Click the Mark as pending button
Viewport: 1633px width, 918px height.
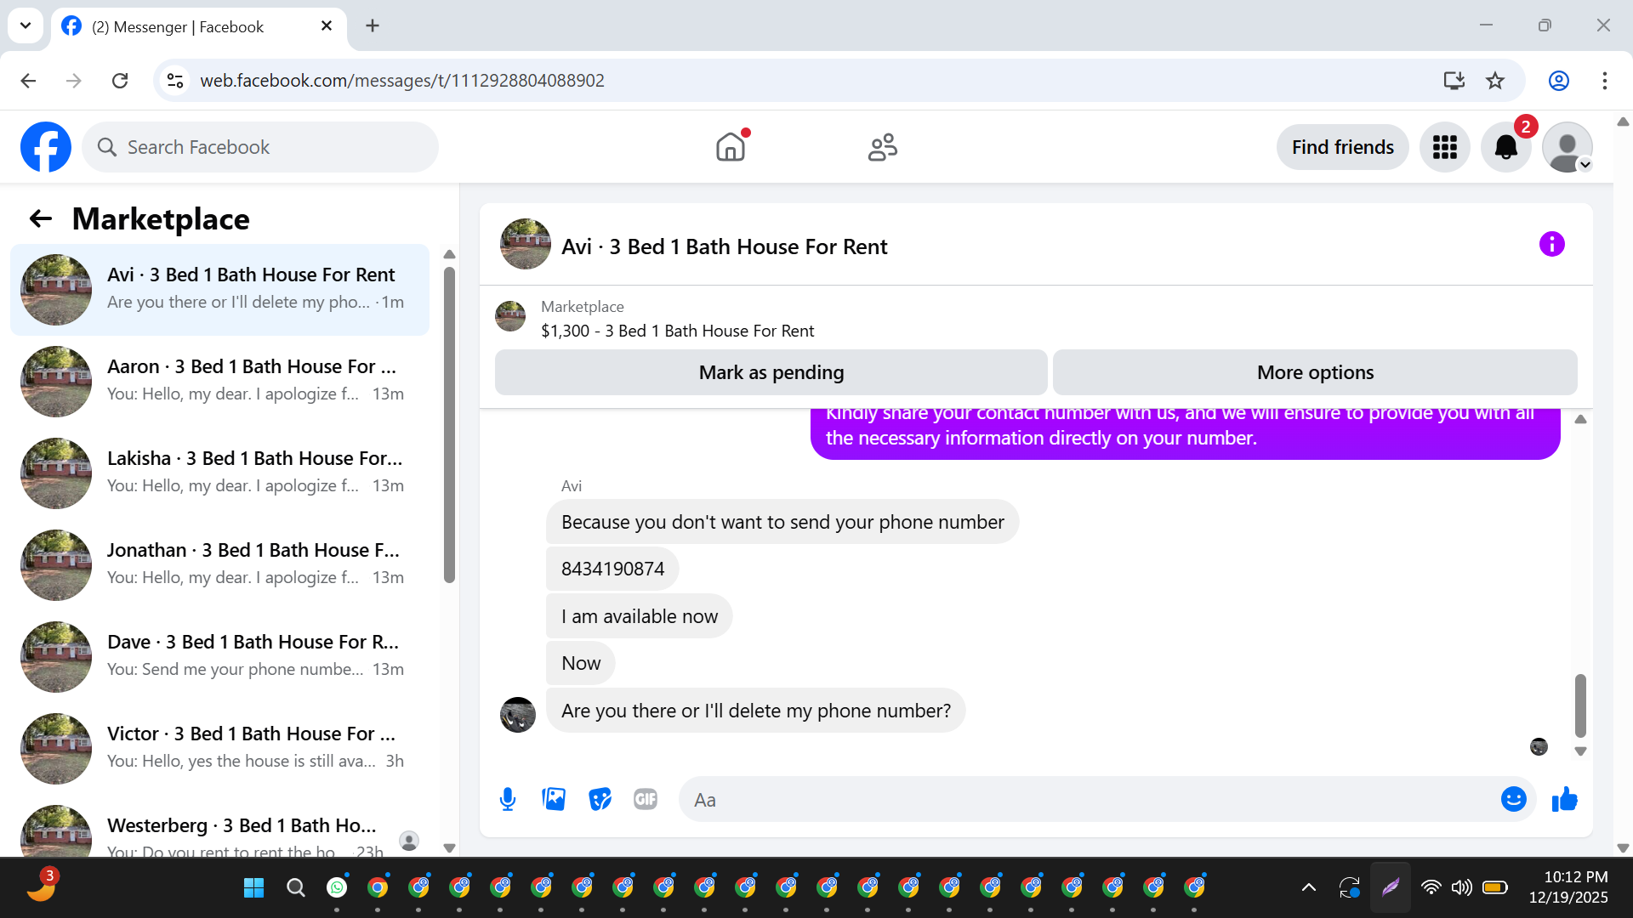click(x=771, y=372)
